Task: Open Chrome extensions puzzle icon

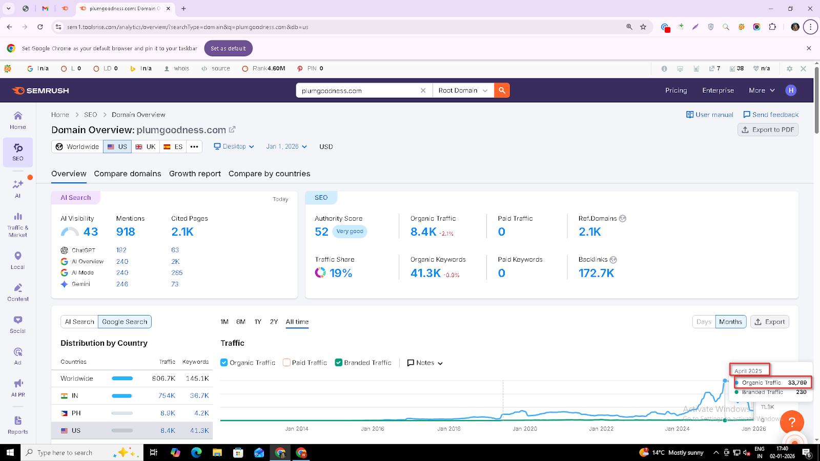Action: (772, 27)
